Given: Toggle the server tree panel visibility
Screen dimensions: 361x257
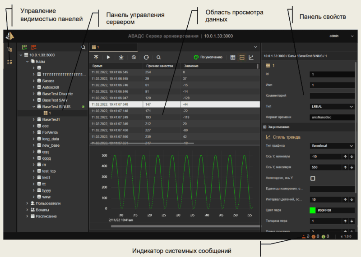Looking at the screenshot, I should coord(9,49).
